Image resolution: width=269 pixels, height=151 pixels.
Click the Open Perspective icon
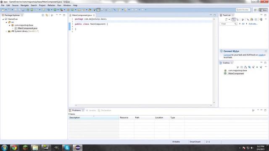coord(255,10)
